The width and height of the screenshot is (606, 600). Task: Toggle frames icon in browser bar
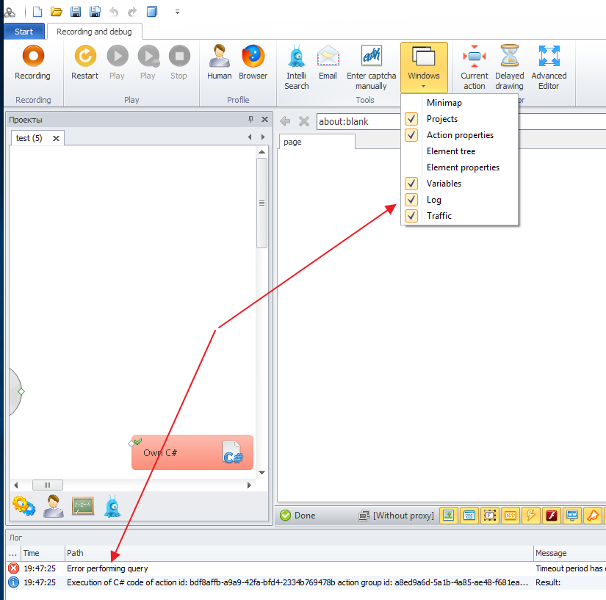pyautogui.click(x=490, y=516)
